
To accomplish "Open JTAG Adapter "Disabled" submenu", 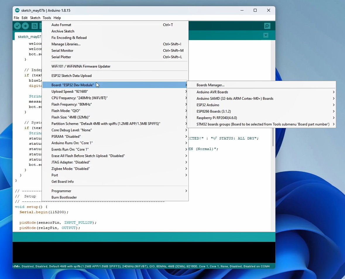I will [115, 162].
